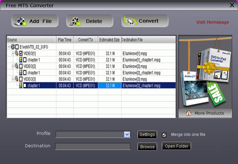Click the video icon beside VIDEO[2]
This screenshot has height=164, width=238.
16,66
